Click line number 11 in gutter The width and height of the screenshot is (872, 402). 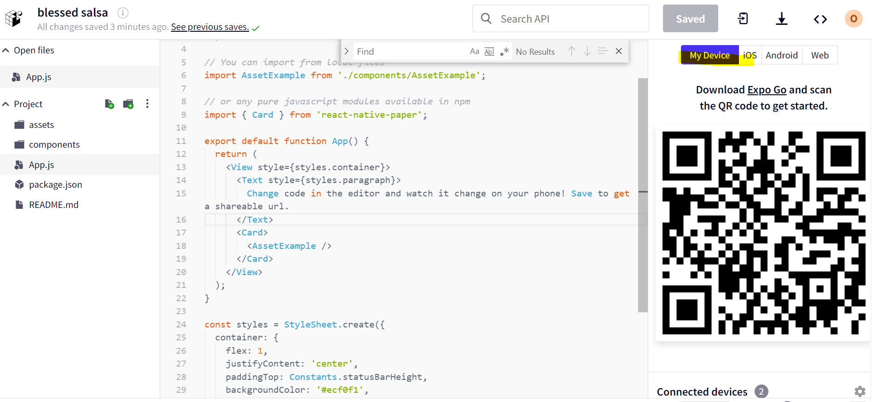point(181,141)
